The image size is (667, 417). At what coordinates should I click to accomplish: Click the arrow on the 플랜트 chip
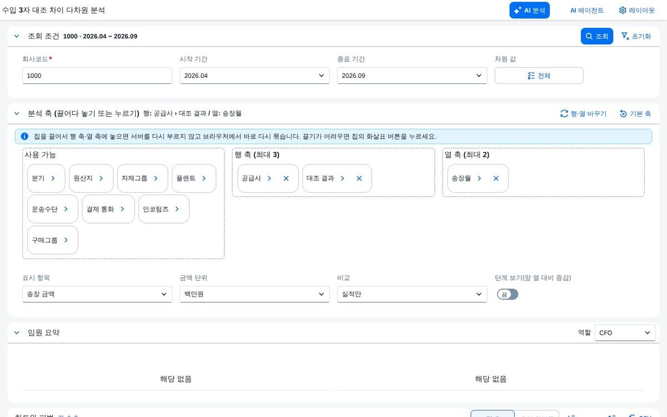point(204,178)
